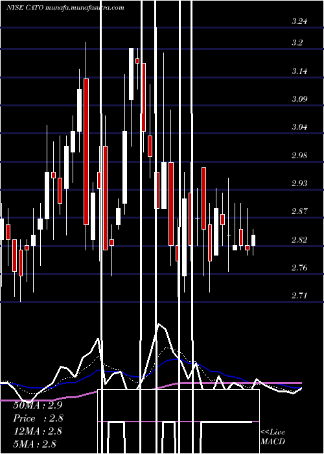The height and width of the screenshot is (454, 324).
Task: Click the small red candle near the 3.2 high
Action: pos(137,61)
